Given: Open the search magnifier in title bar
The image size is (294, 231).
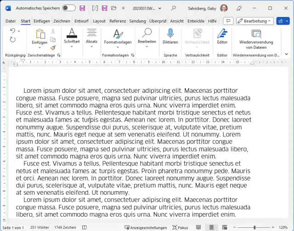Looking at the screenshot, I should click(174, 8).
